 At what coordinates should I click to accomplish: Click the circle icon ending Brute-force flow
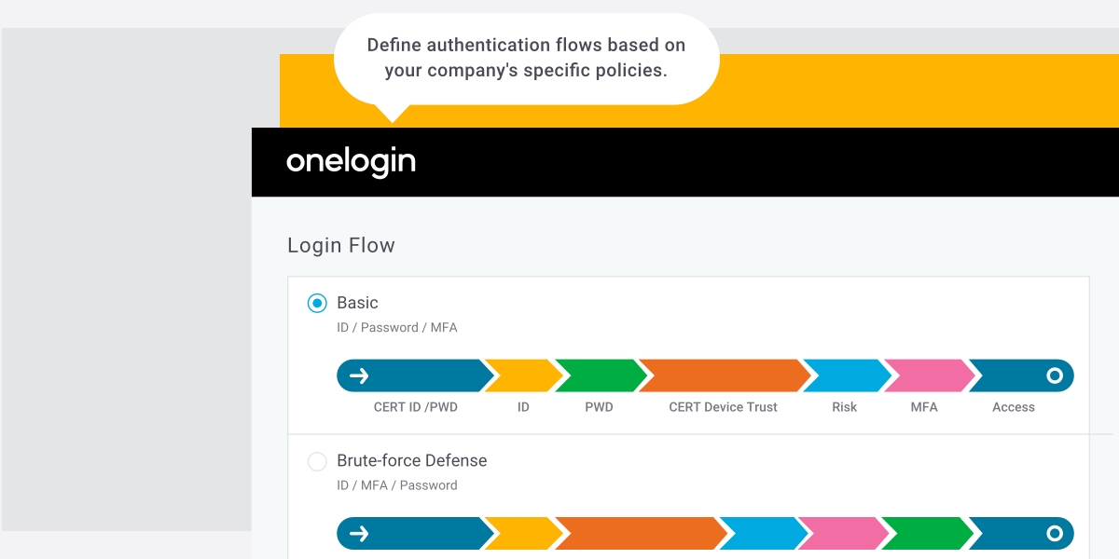click(1055, 534)
